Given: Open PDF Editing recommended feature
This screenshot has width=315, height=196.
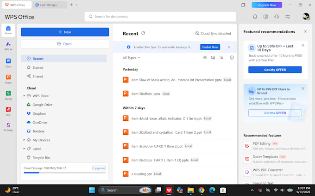Looking at the screenshot, I should tap(275, 146).
